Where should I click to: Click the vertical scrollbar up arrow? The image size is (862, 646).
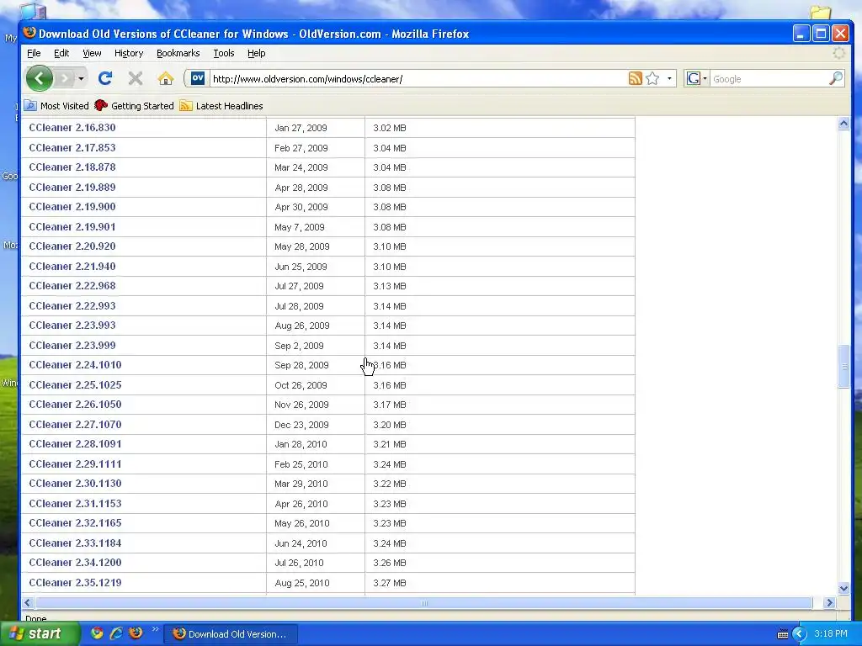(843, 124)
